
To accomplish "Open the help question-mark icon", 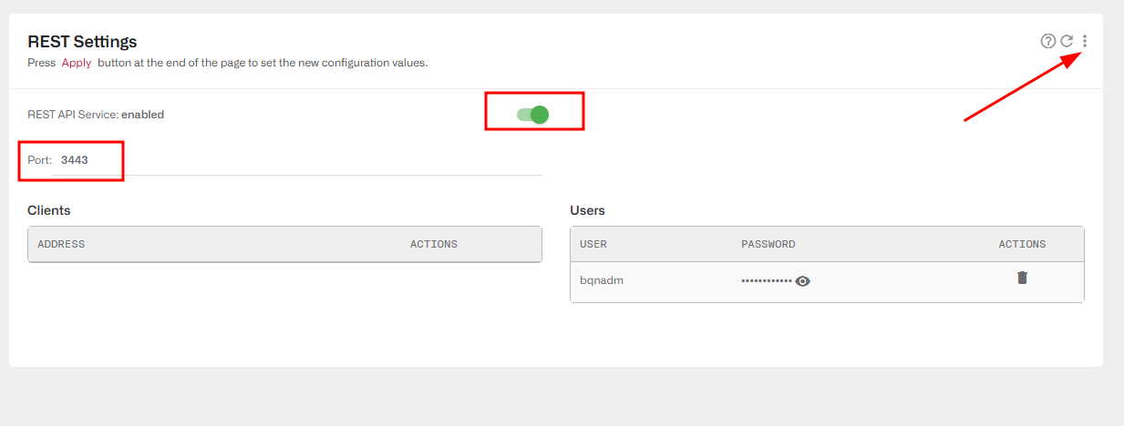I will point(1048,41).
